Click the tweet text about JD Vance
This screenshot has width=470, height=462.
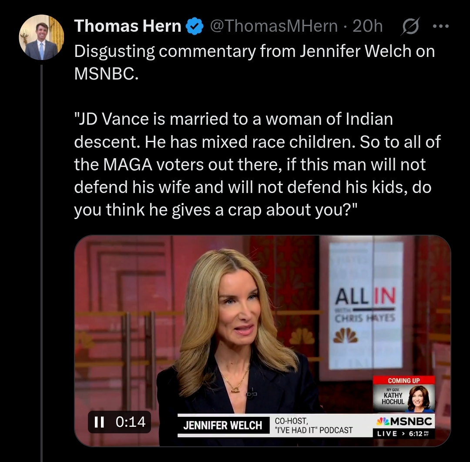click(257, 164)
